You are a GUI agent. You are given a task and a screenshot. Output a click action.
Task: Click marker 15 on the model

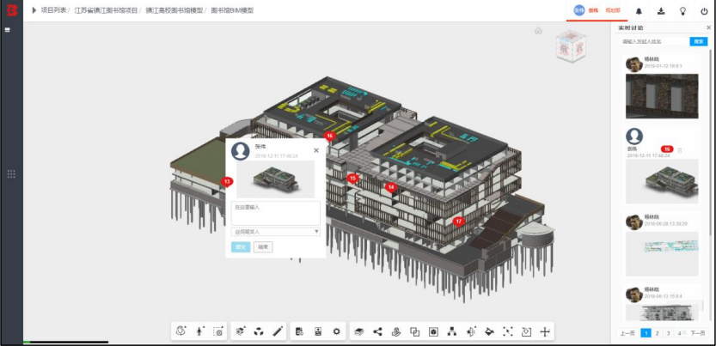352,179
